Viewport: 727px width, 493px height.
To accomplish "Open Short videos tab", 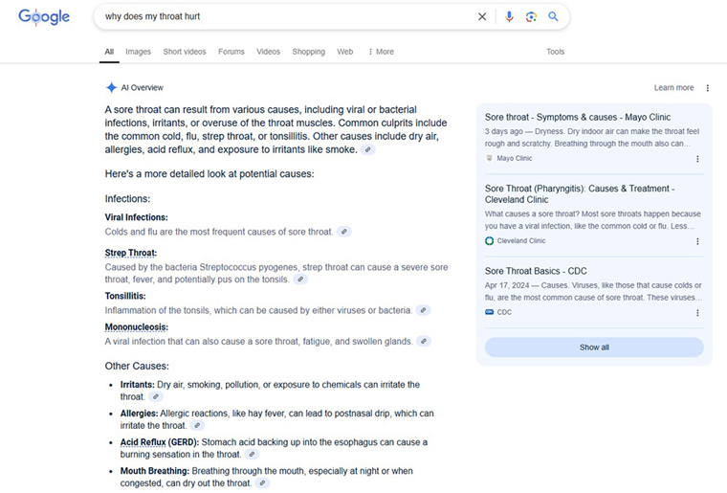I will click(x=185, y=52).
